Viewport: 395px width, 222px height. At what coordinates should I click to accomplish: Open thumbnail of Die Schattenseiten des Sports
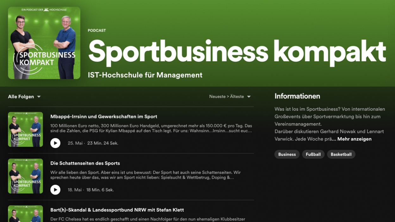25,176
